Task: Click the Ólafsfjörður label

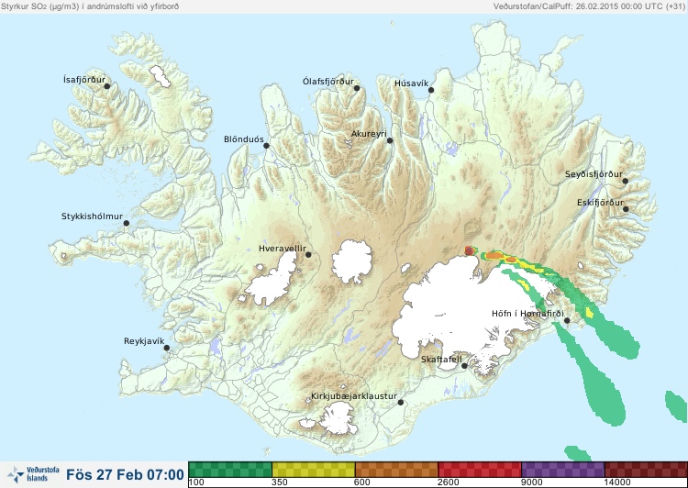Action: (x=328, y=82)
